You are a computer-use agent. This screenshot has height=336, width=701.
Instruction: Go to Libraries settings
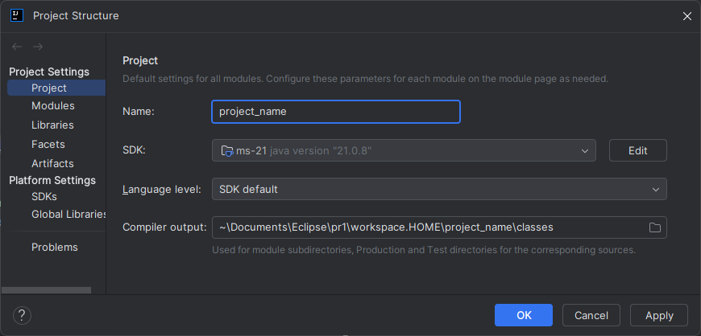[x=52, y=125]
